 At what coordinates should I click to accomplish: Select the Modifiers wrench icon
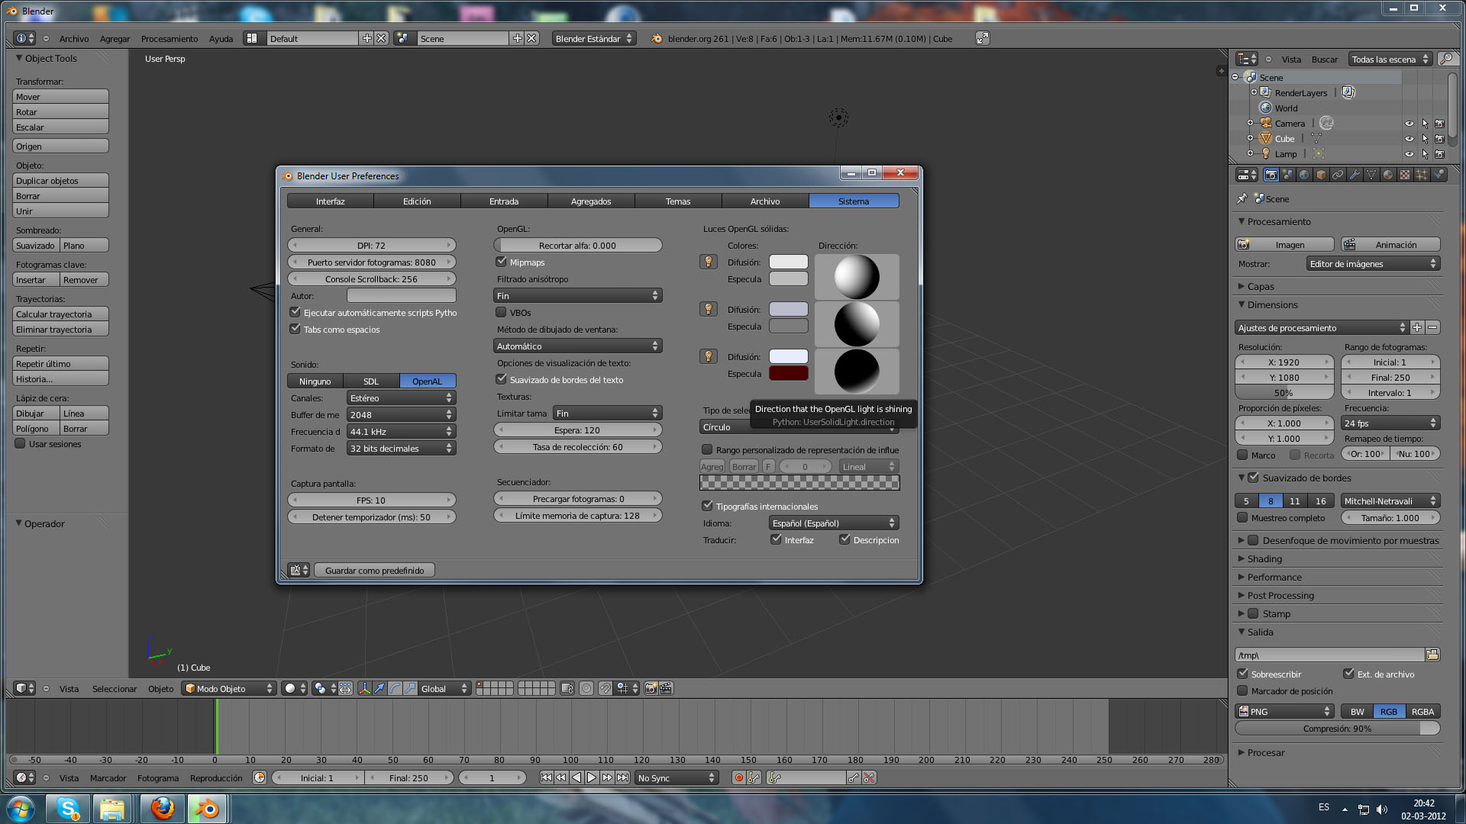click(x=1355, y=175)
